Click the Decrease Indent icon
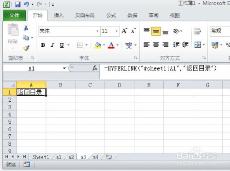The width and height of the screenshot is (230, 171). coord(176,44)
